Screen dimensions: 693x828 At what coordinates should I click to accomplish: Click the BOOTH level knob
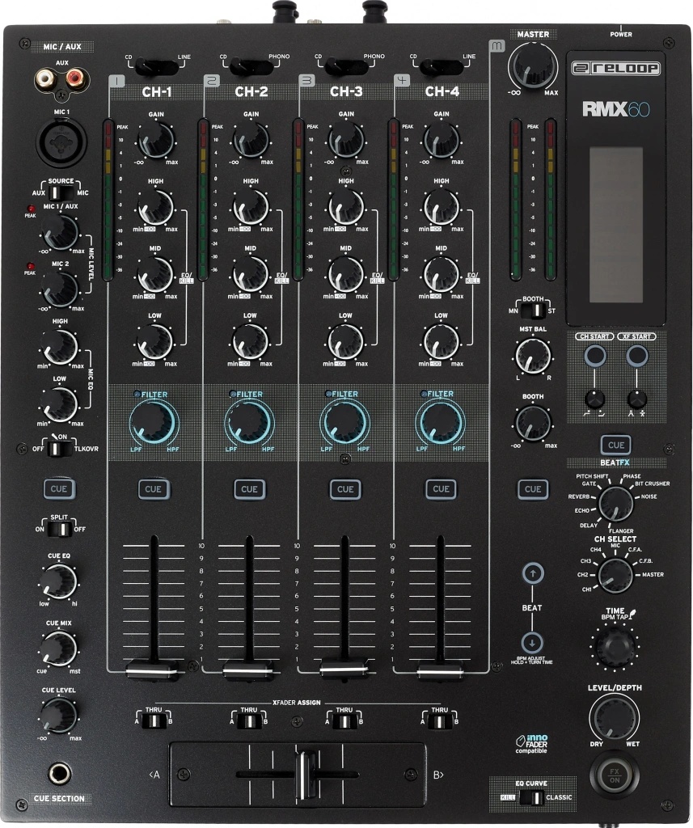click(x=533, y=423)
